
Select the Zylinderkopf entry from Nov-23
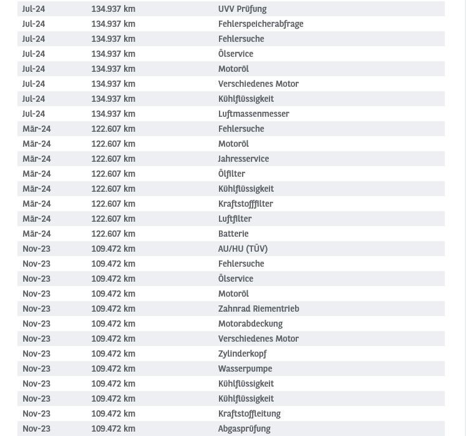[231, 354]
